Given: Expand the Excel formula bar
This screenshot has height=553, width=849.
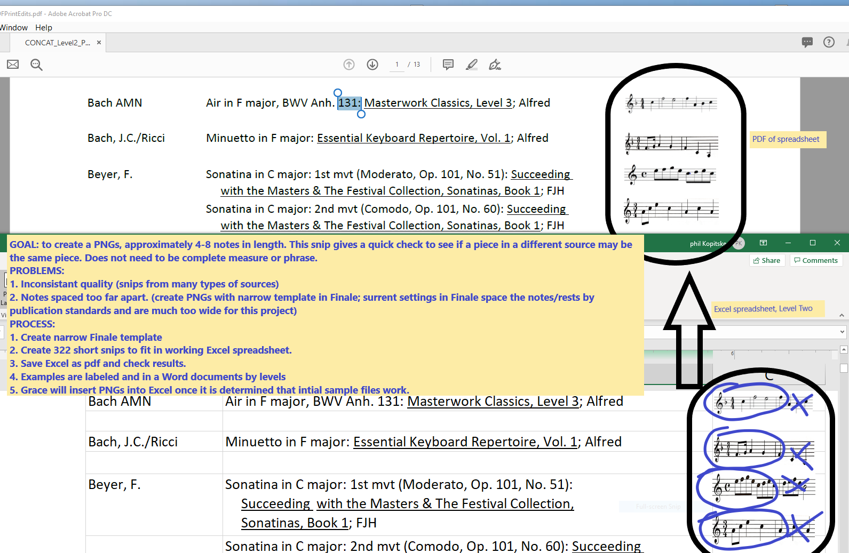Looking at the screenshot, I should coord(842,332).
